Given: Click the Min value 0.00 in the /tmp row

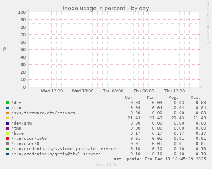Looking at the screenshot, I should (x=157, y=128).
